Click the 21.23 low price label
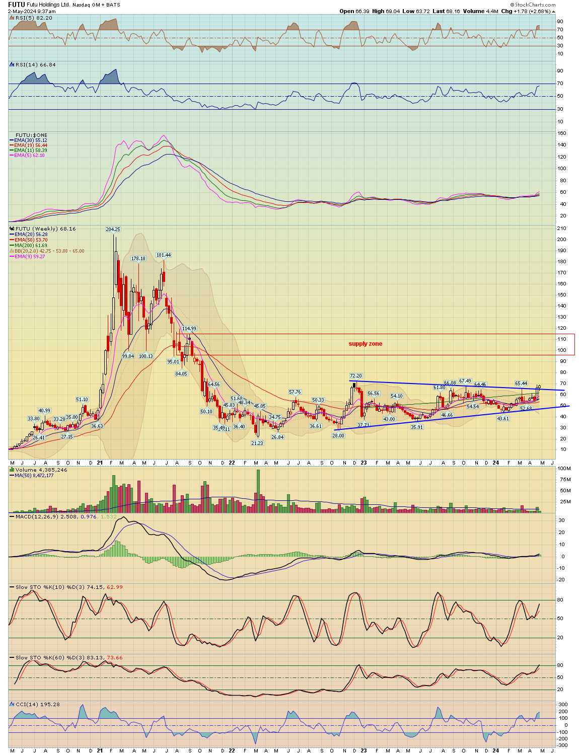This screenshot has width=579, height=755. (x=257, y=443)
